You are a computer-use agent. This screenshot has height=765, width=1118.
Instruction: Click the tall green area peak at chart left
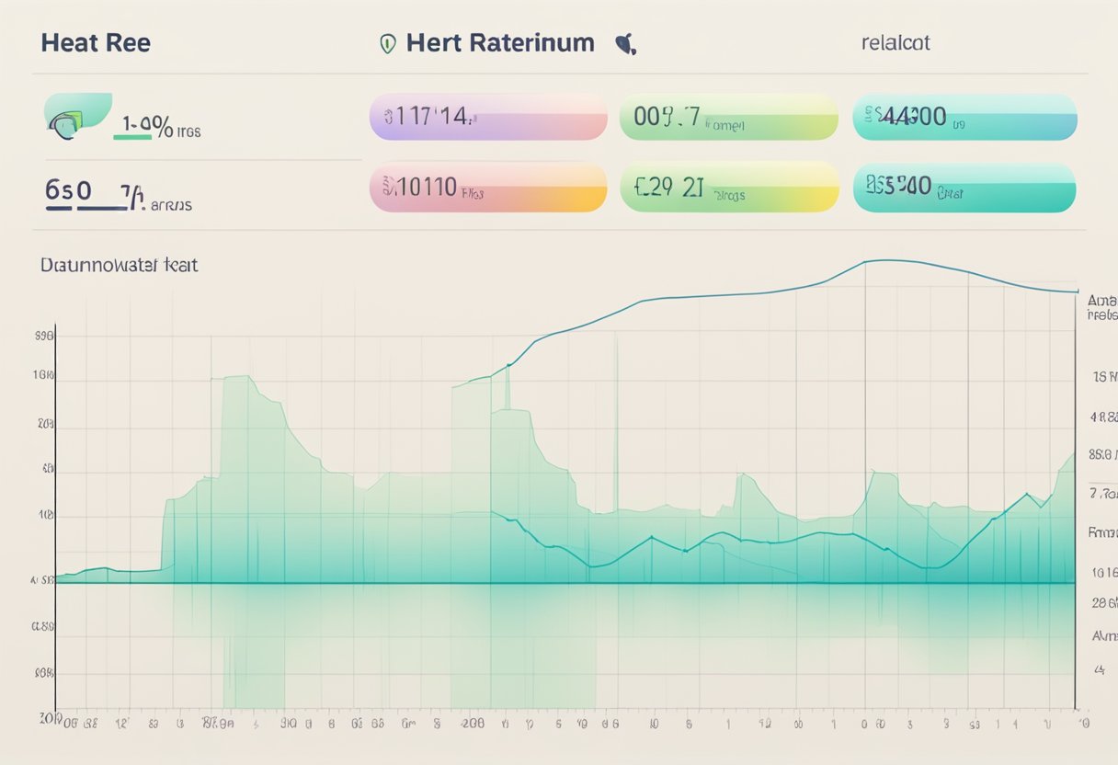coord(235,378)
